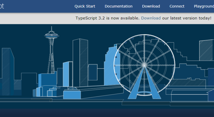Select Download in the top navigation
Viewport: 214px width, 117px height.
click(151, 6)
